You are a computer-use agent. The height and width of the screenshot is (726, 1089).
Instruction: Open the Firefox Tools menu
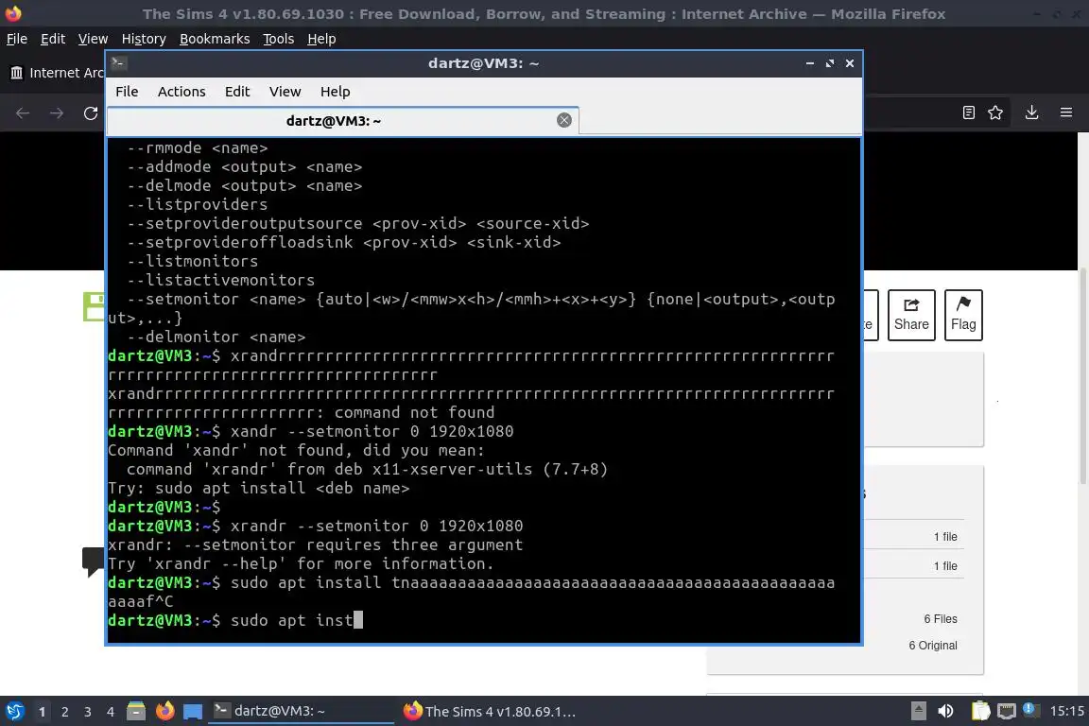coord(279,39)
